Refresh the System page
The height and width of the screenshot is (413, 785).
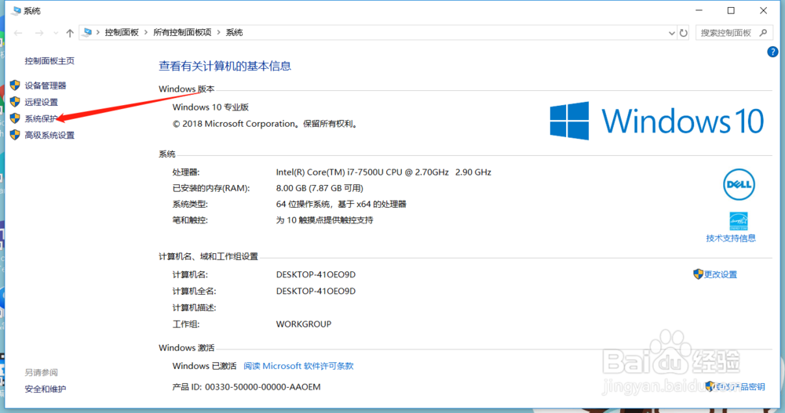(684, 33)
